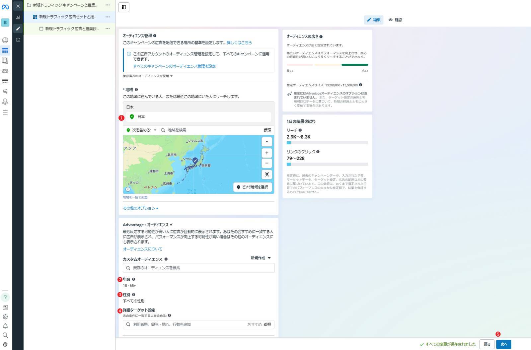Image resolution: width=531 pixels, height=350 pixels.
Task: Zoom out on the map with minus
Action: tap(266, 163)
